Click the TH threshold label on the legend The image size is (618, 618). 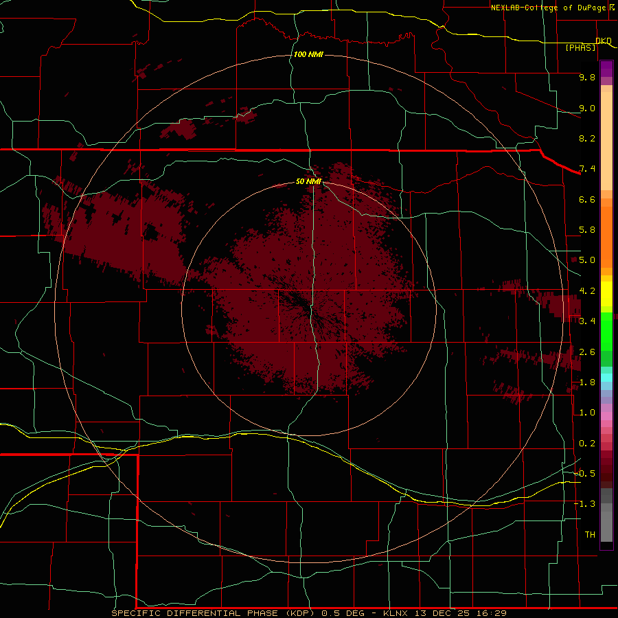(x=590, y=535)
